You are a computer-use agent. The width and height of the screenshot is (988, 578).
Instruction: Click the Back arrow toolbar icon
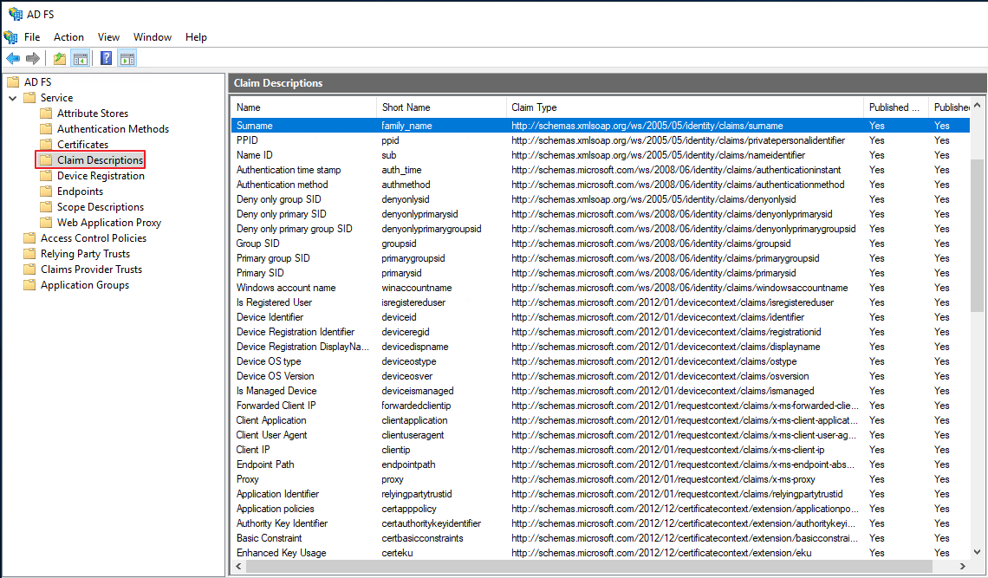(13, 59)
